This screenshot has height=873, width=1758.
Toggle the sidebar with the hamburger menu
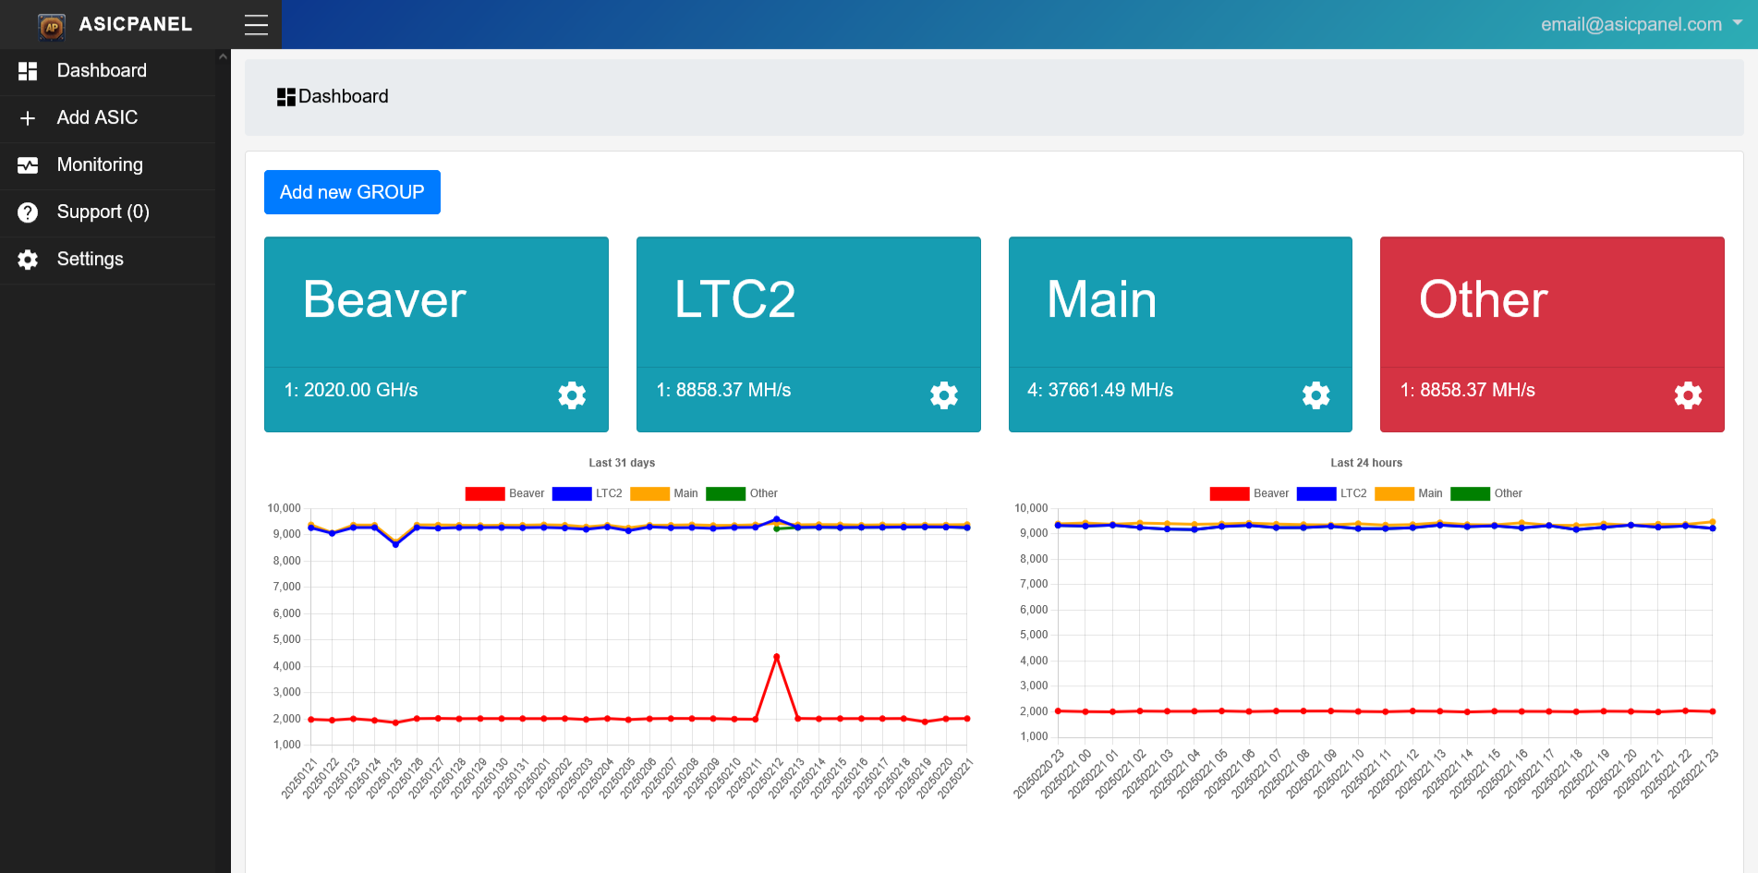256,25
